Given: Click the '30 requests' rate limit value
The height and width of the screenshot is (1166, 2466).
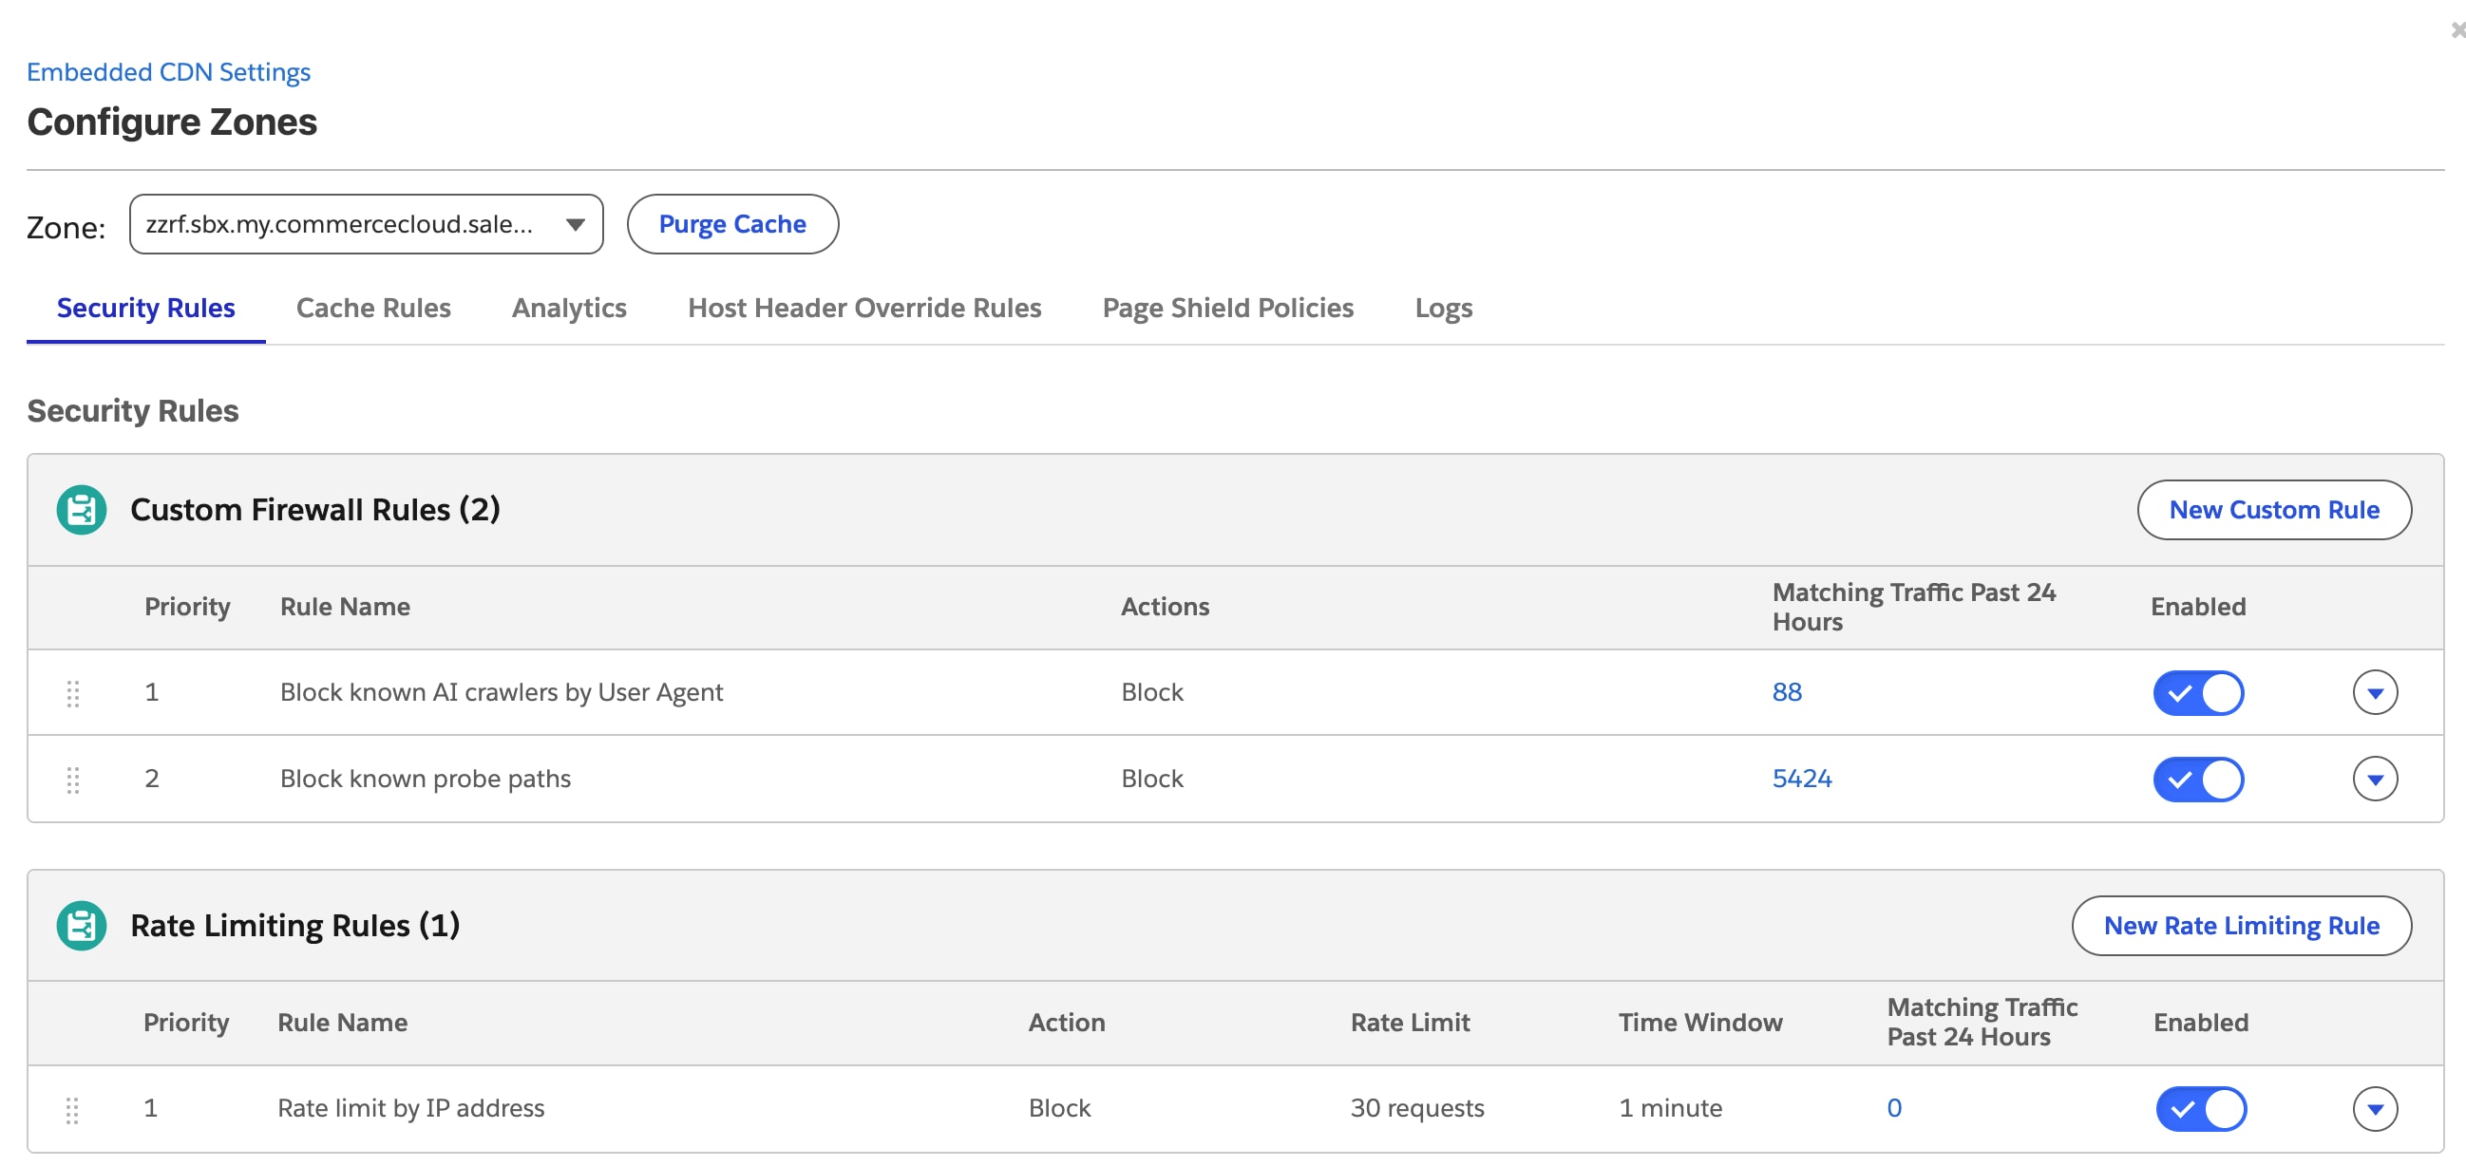Looking at the screenshot, I should [1416, 1109].
